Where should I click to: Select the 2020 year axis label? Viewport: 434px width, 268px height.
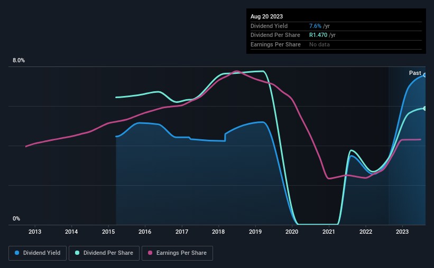click(x=292, y=232)
